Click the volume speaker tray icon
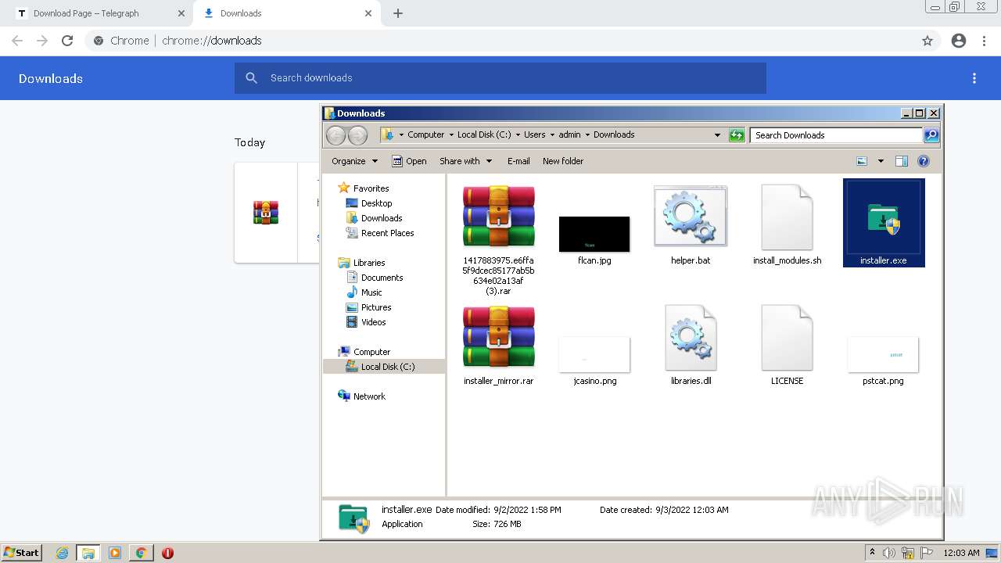Viewport: 1001px width, 563px height. tap(888, 553)
